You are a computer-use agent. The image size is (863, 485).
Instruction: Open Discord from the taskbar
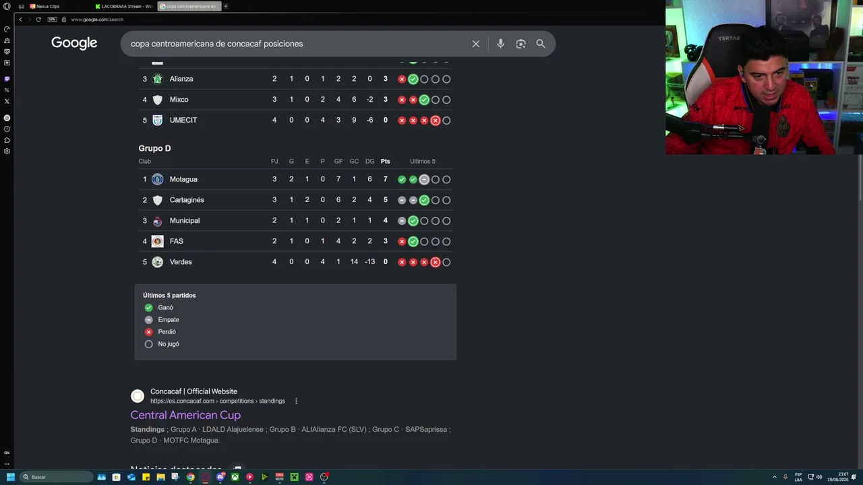point(220,477)
